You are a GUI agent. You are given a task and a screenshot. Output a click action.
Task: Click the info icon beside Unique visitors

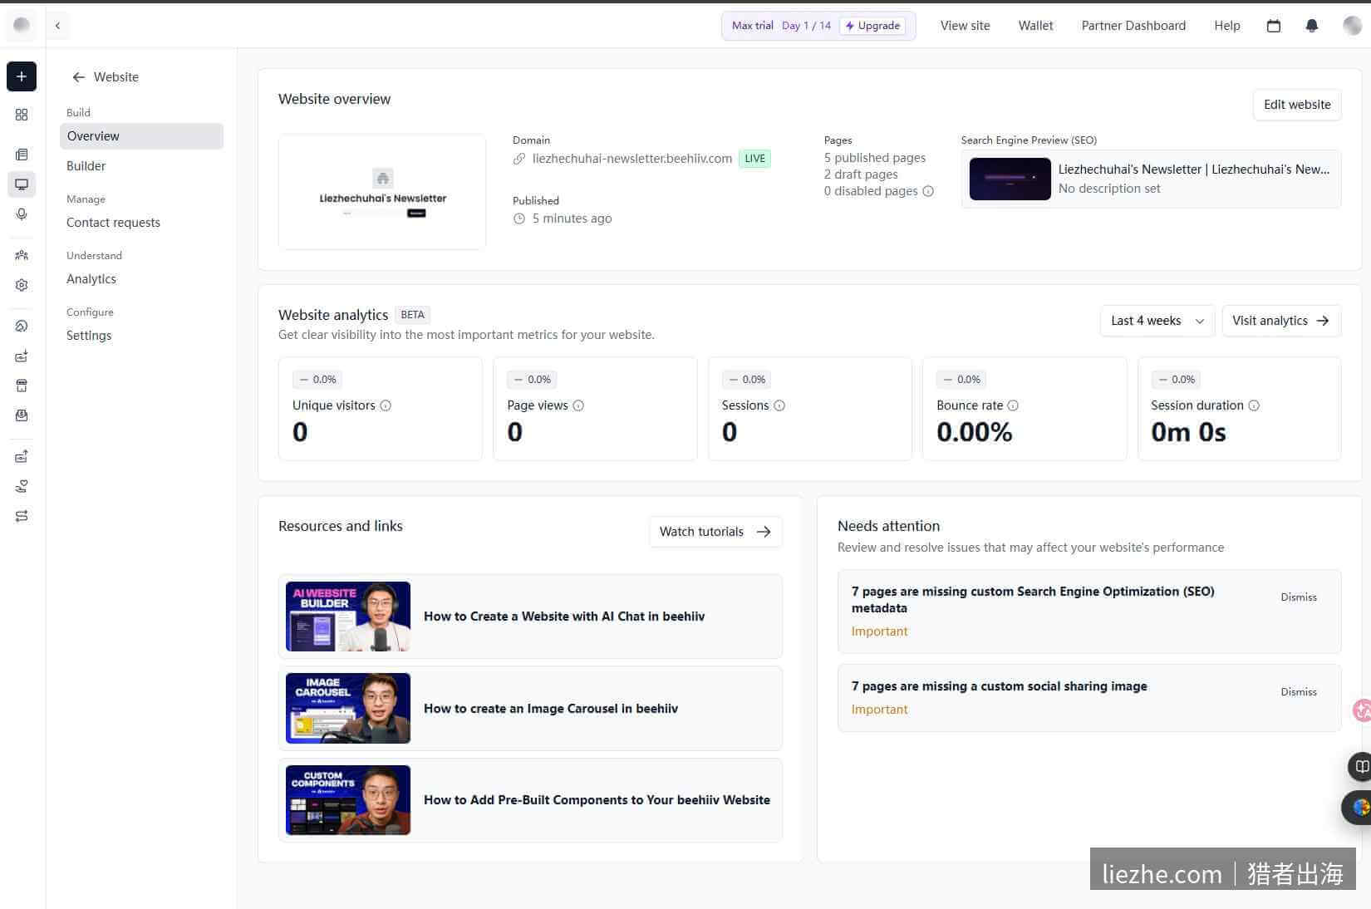[386, 405]
